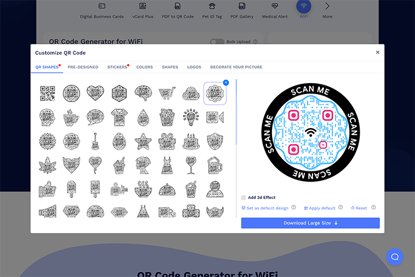Click Set as default design link
Image resolution: width=415 pixels, height=277 pixels.
[x=265, y=208]
